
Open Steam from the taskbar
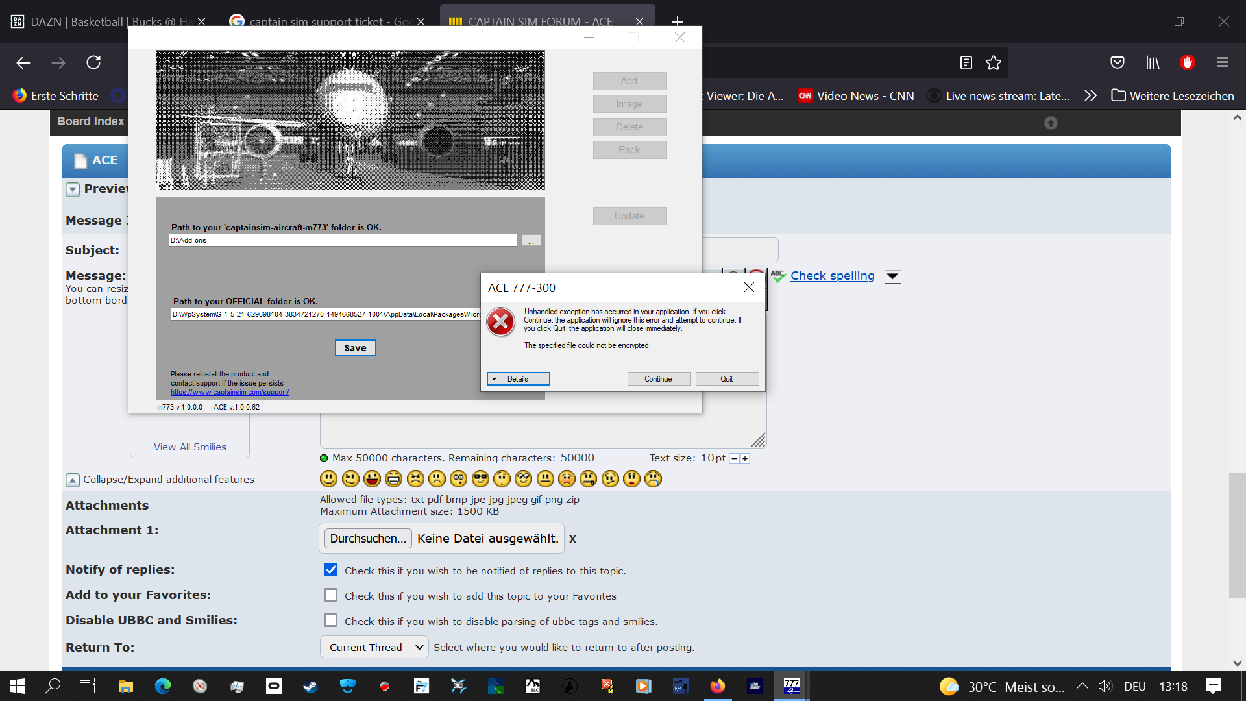click(x=310, y=686)
